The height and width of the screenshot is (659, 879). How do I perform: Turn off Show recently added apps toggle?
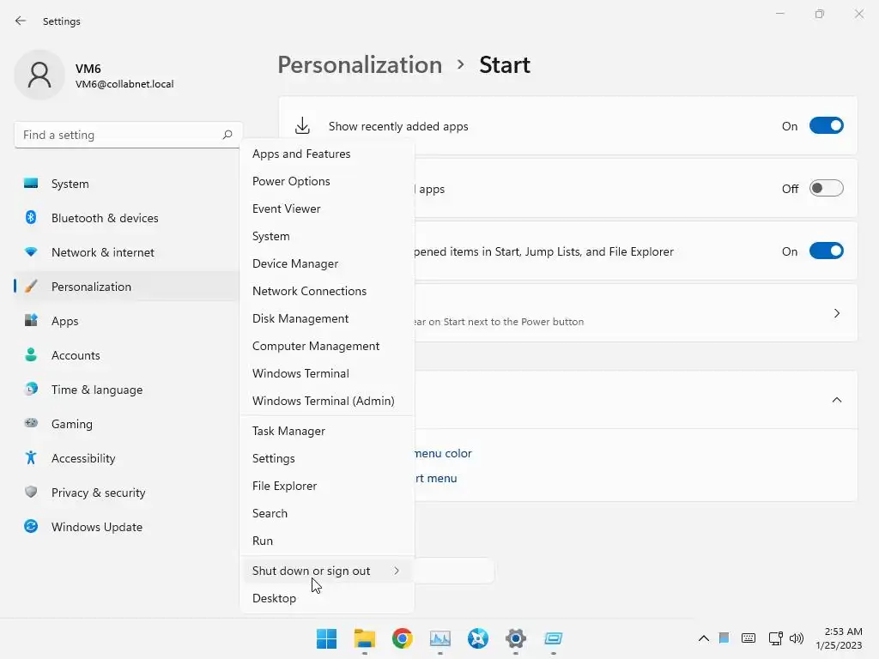pos(827,126)
